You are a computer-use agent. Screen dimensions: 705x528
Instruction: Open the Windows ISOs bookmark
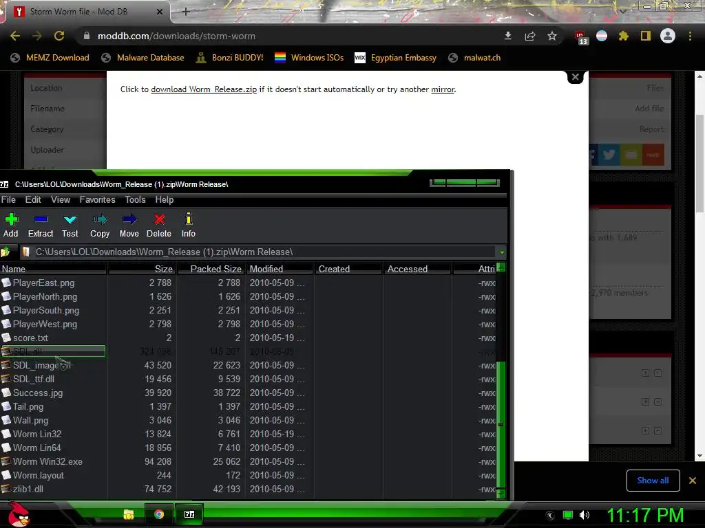tap(309, 58)
